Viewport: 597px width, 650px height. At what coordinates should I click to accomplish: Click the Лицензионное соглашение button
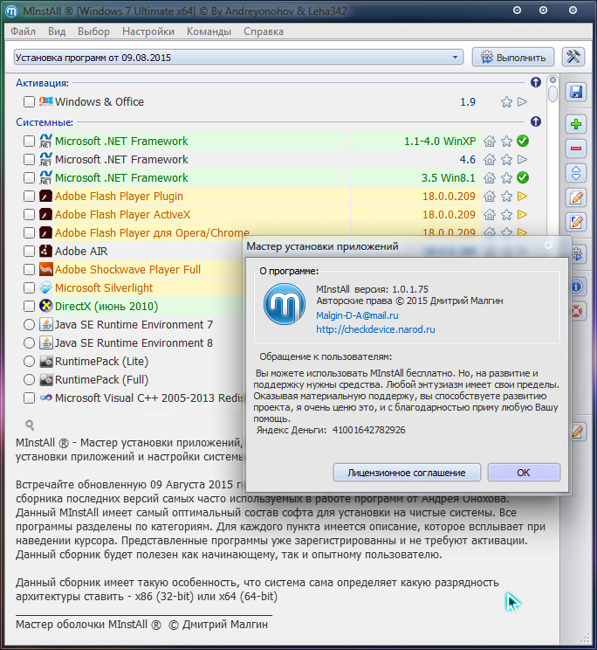407,473
